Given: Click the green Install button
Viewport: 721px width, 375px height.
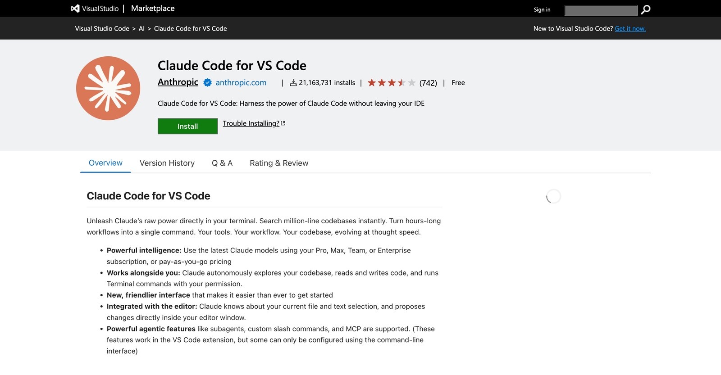Looking at the screenshot, I should click(187, 126).
